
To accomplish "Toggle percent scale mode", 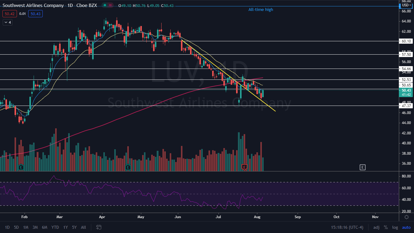I will [386, 227].
